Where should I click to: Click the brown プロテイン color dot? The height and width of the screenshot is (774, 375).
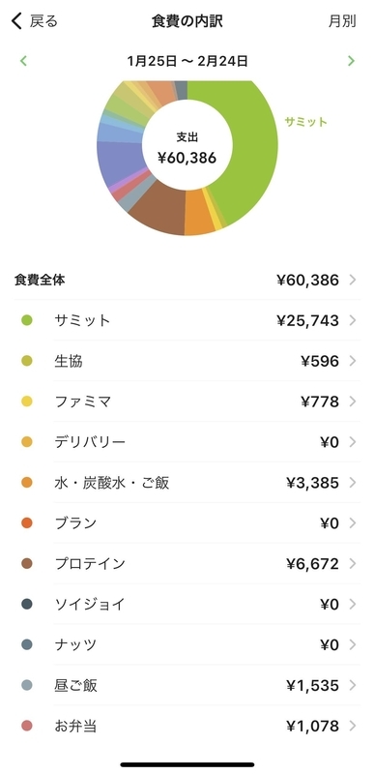coord(27,564)
